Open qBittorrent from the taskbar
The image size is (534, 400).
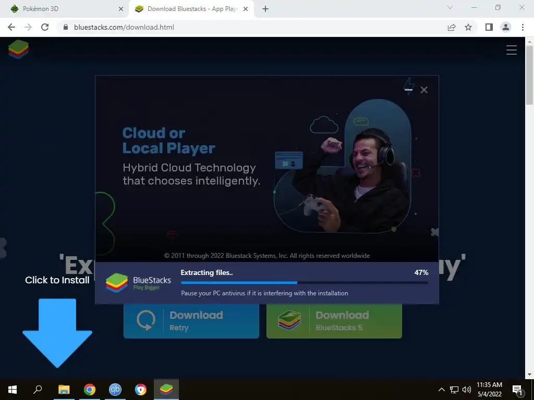tap(115, 390)
